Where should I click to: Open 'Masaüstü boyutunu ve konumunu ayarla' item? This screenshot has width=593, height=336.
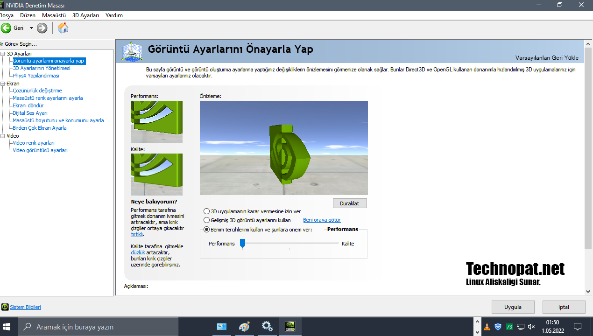point(58,120)
